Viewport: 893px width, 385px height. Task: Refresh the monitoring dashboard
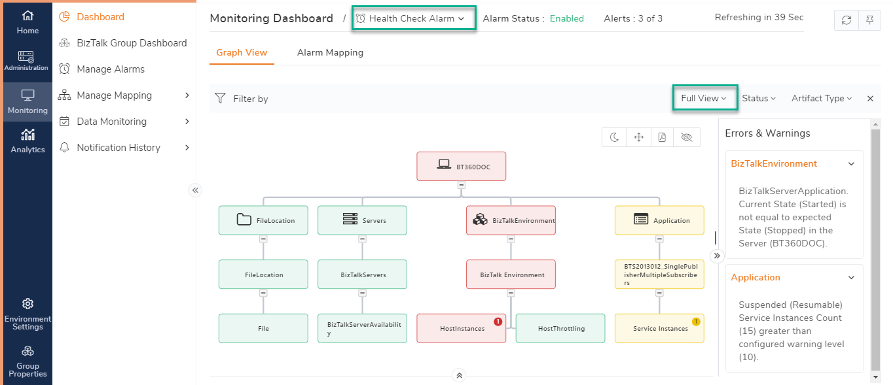click(x=847, y=20)
